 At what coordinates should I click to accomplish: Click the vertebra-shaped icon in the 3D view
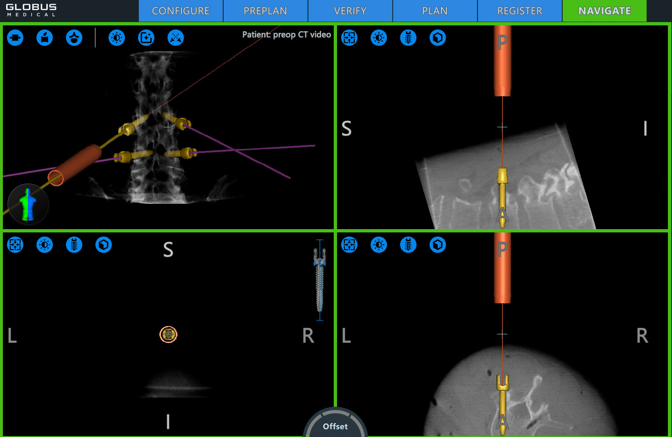click(x=15, y=38)
